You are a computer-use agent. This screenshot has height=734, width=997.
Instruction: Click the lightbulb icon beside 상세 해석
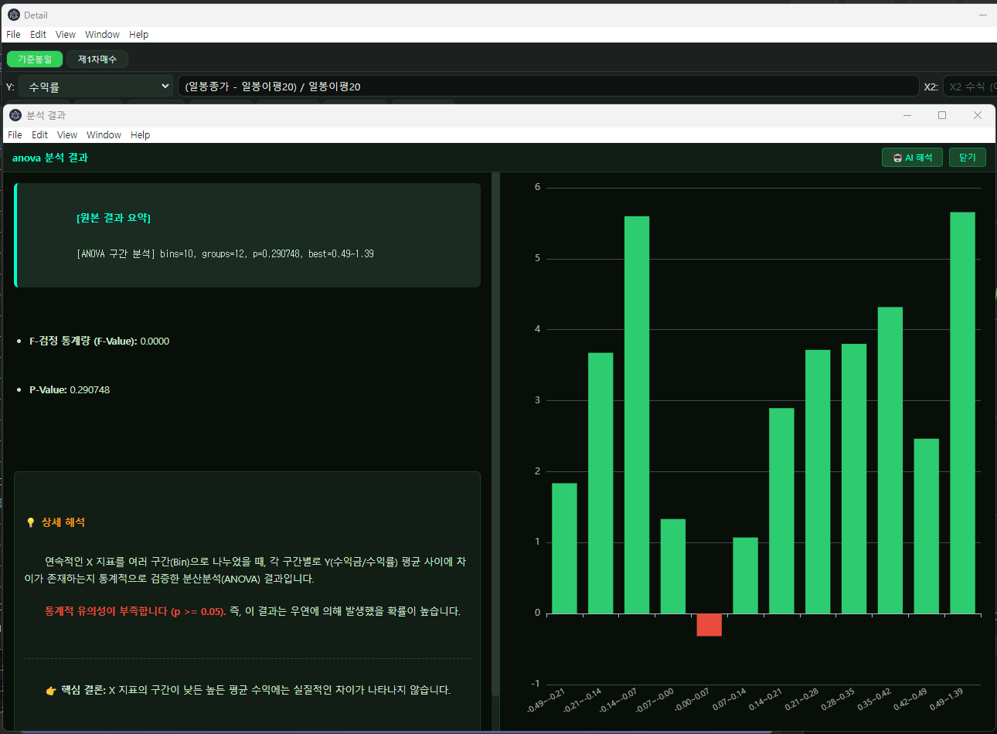(x=31, y=523)
